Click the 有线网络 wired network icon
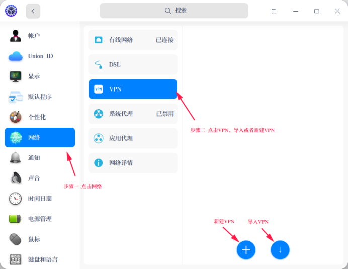This screenshot has height=269, width=348. pos(99,40)
